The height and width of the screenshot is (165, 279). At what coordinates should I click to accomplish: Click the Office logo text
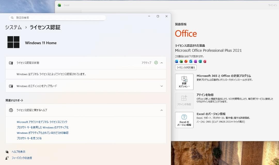186,34
